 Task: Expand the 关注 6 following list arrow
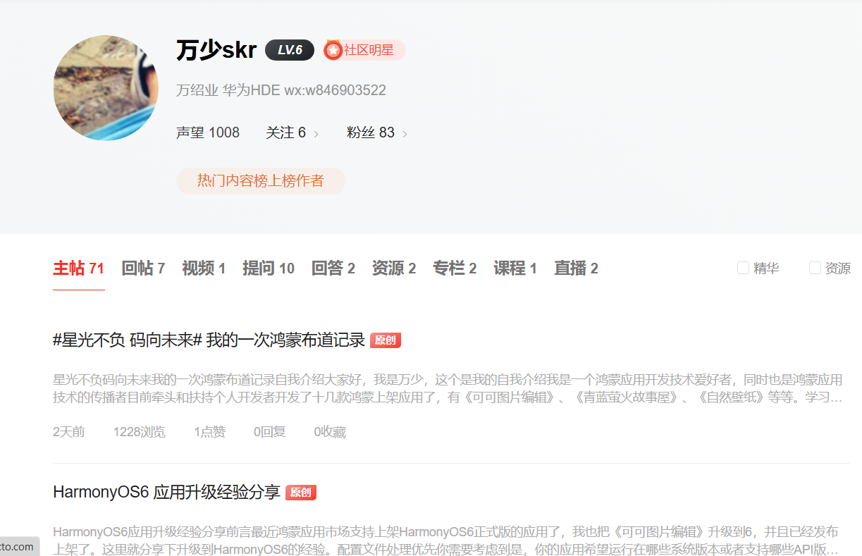coord(316,134)
